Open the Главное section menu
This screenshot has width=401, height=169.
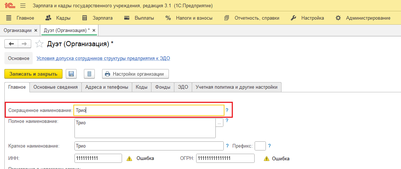[x=20, y=18]
